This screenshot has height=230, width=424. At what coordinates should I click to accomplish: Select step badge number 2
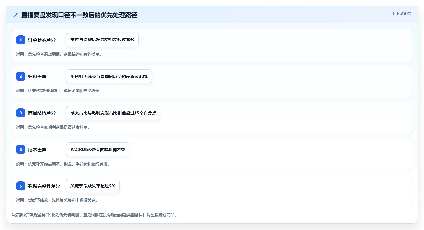tap(21, 76)
